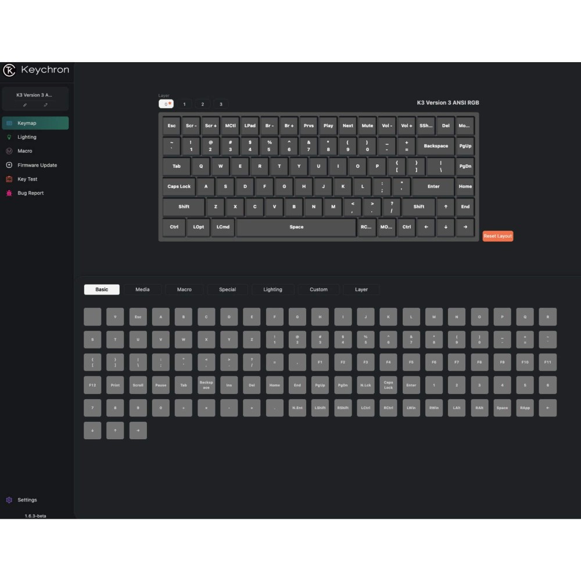
Task: Click the Reset Layout button
Action: coord(498,236)
